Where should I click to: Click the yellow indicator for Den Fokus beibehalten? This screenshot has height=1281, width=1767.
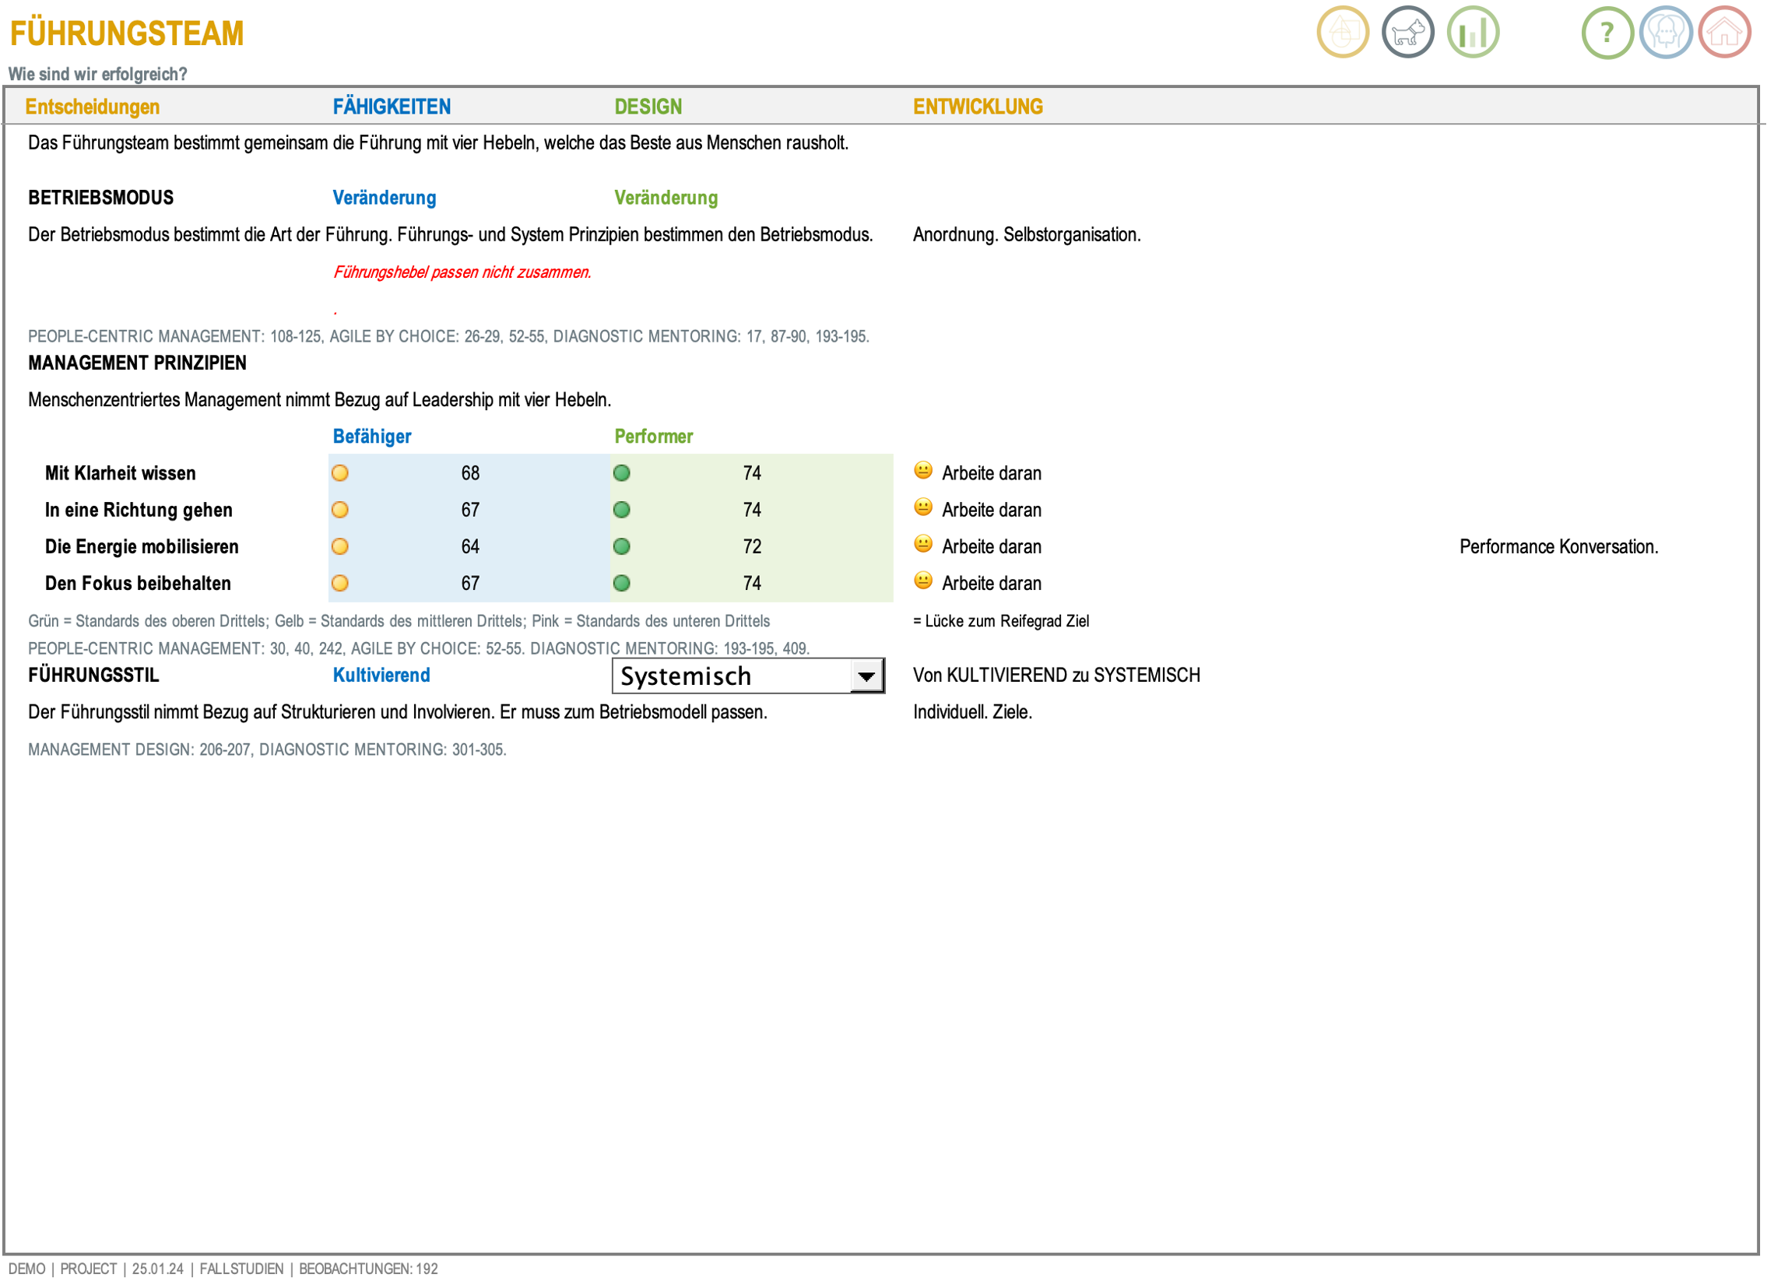pyautogui.click(x=339, y=583)
